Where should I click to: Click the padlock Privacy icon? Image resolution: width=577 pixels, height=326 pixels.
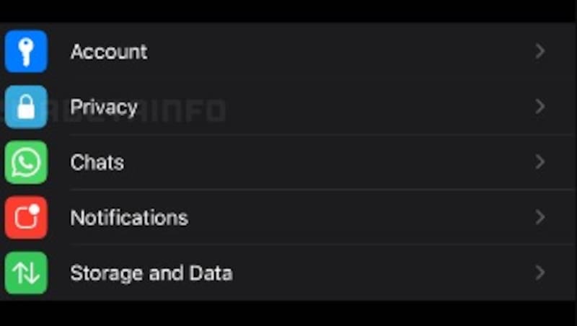point(26,107)
